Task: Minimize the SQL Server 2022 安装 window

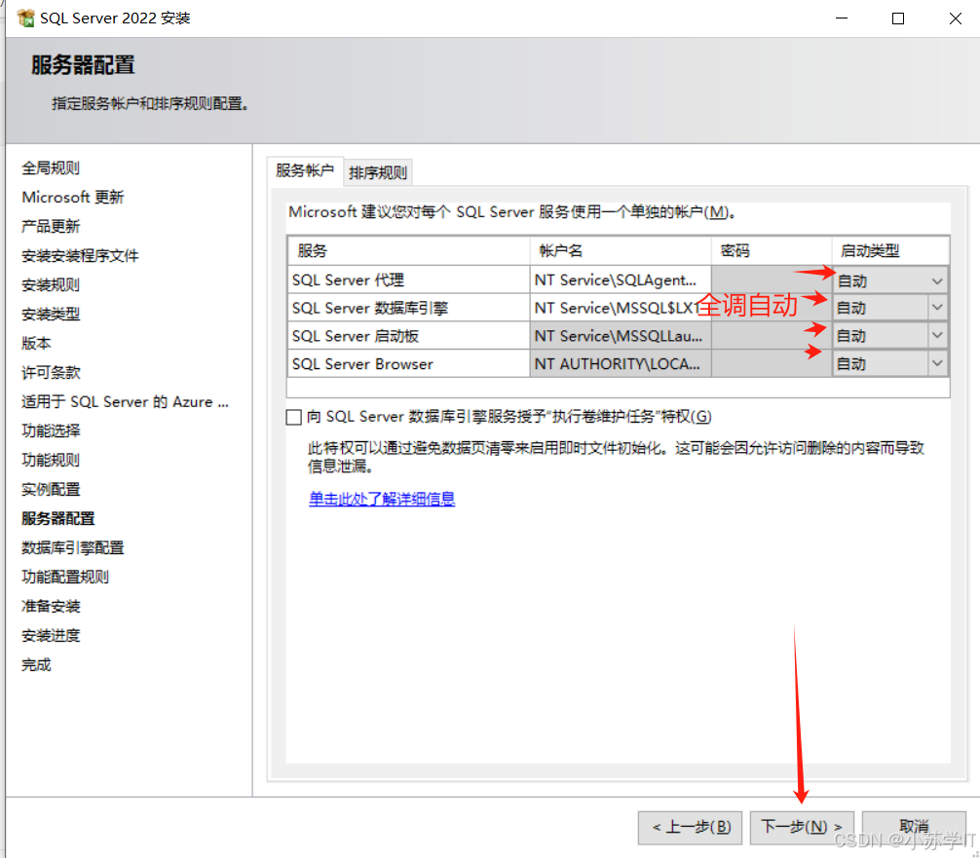Action: [x=842, y=19]
